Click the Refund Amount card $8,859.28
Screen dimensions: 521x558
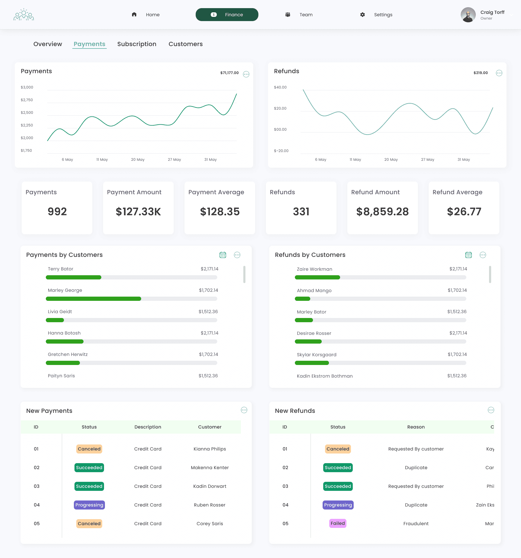pyautogui.click(x=383, y=208)
